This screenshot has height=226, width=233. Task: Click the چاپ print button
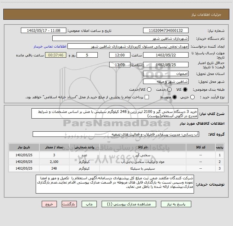click(89, 204)
